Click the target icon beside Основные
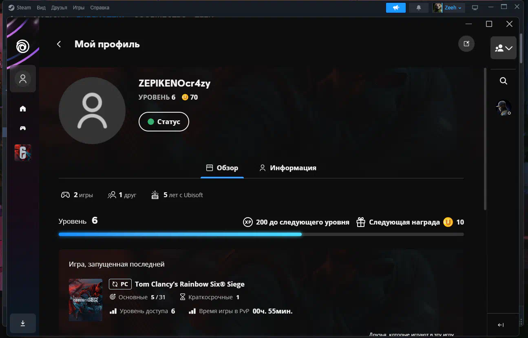 point(113,297)
